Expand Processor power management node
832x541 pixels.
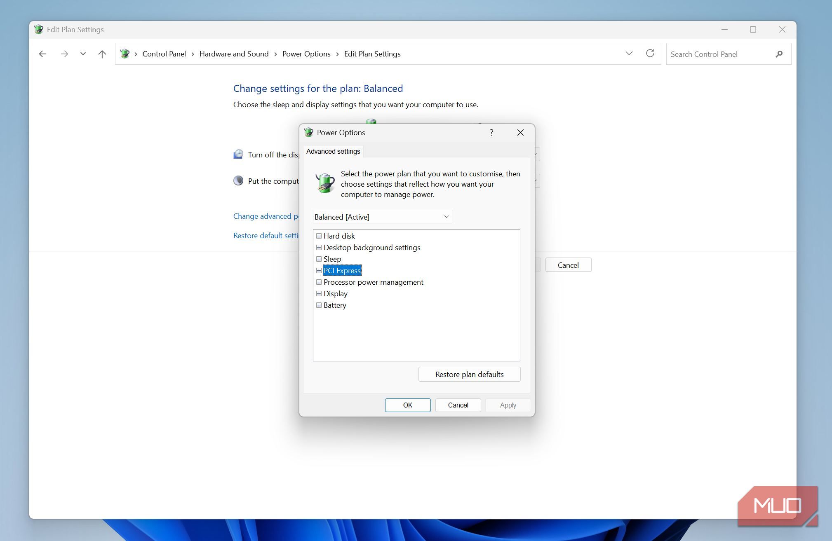point(319,282)
